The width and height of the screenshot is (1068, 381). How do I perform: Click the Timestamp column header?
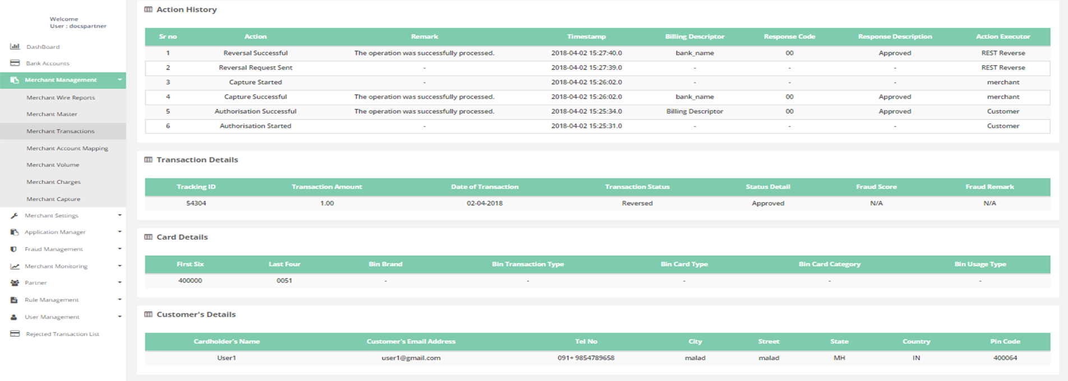[586, 36]
